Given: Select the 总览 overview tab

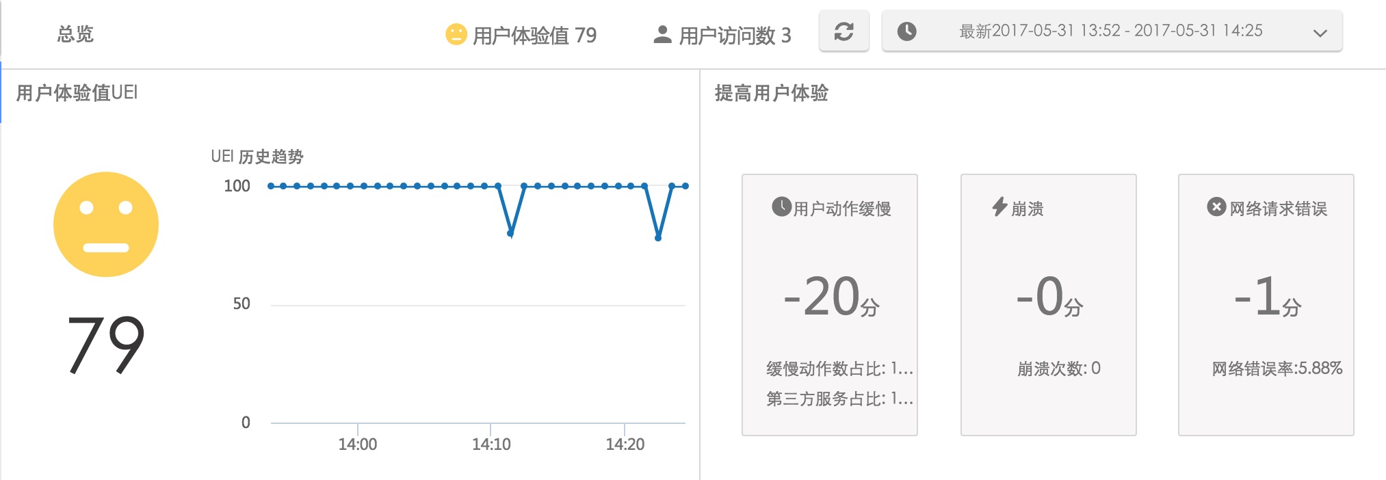Looking at the screenshot, I should click(x=75, y=34).
